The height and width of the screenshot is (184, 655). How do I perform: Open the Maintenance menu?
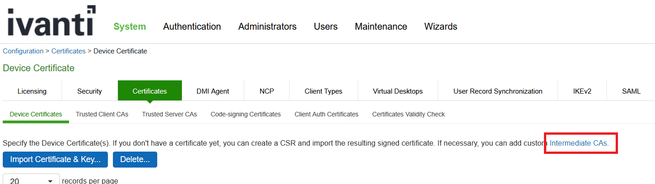pyautogui.click(x=381, y=26)
